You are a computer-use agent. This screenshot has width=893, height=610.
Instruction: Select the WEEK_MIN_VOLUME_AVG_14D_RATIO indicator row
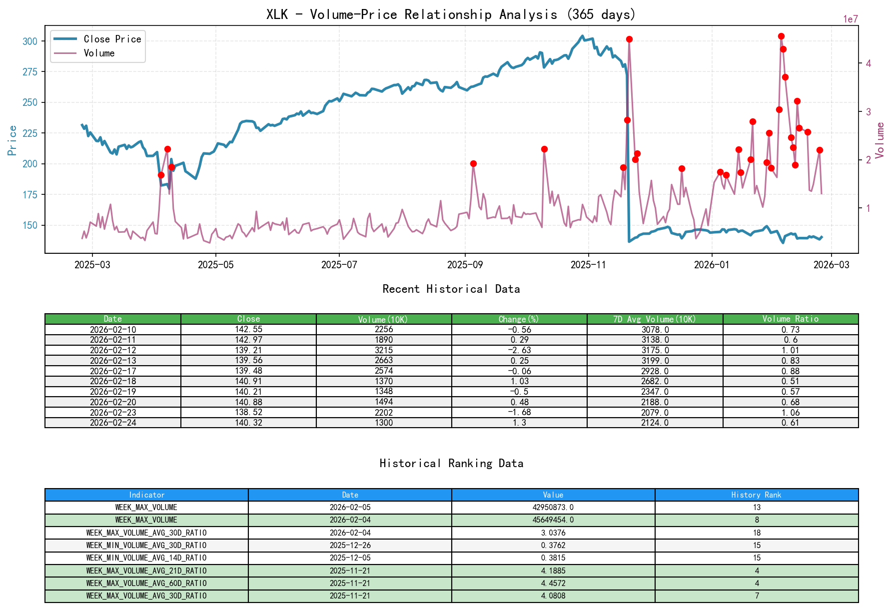146,558
